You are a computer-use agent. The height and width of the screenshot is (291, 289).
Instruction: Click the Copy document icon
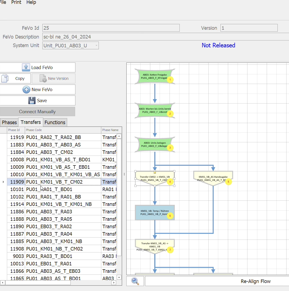5,78
